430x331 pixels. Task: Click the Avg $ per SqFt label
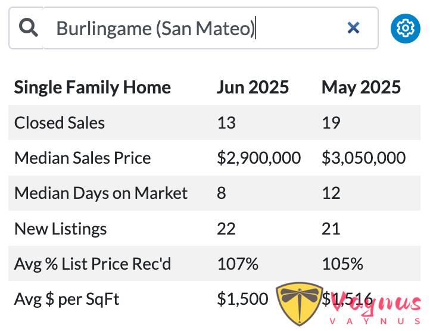tap(67, 299)
